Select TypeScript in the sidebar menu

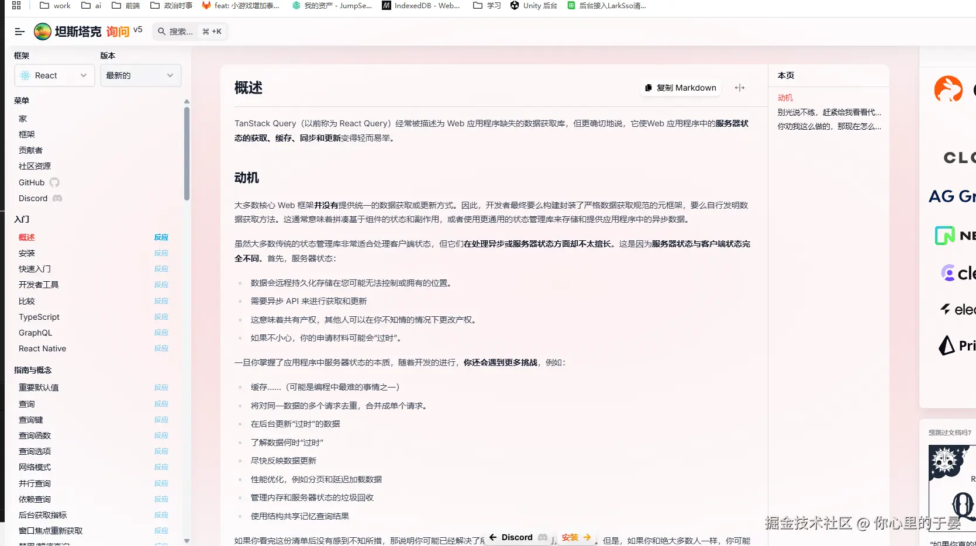point(39,316)
